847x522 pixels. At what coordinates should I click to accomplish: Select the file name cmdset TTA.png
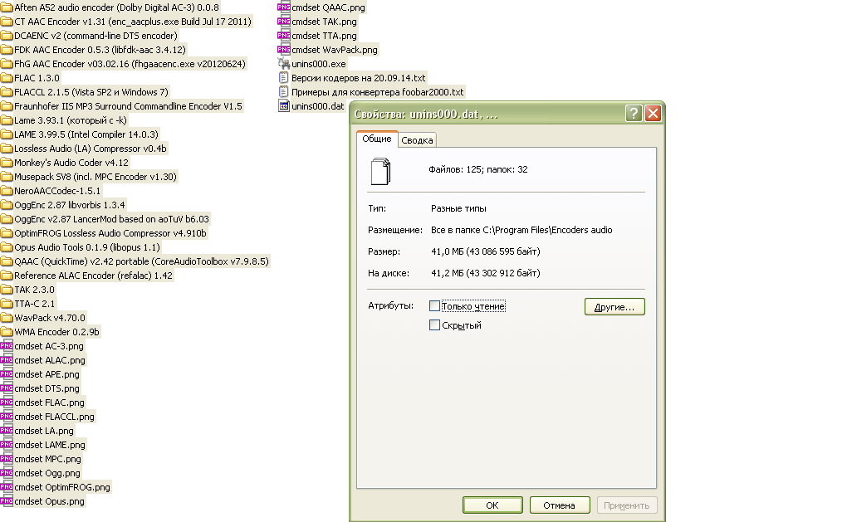[324, 36]
